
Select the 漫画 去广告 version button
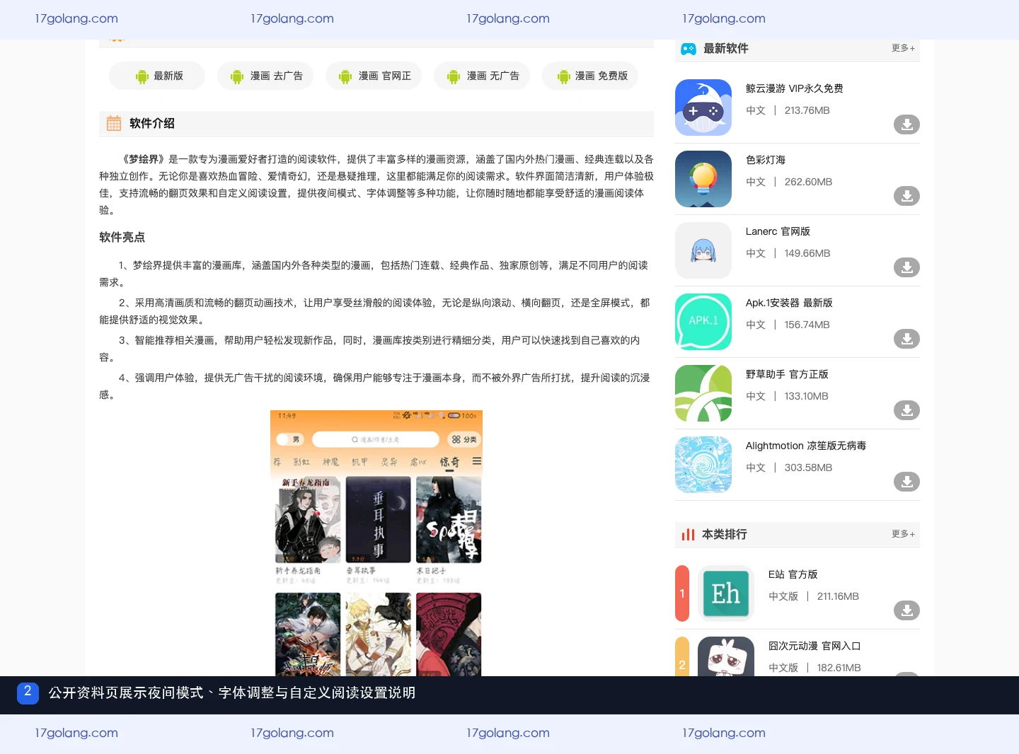[x=265, y=76]
